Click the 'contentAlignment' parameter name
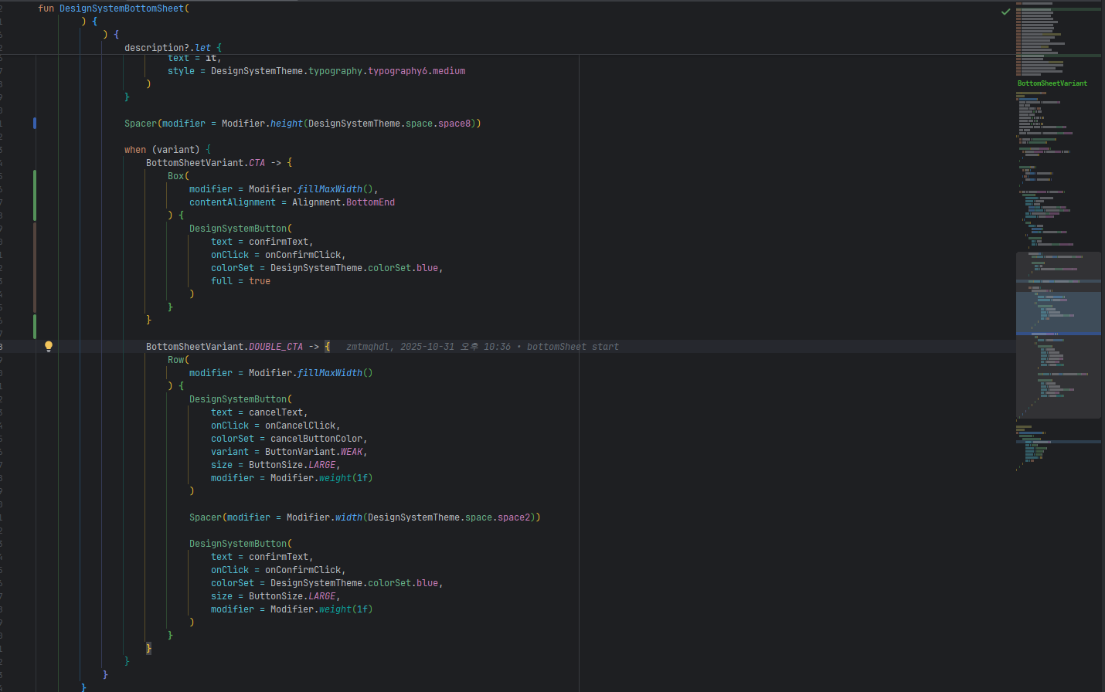Image resolution: width=1105 pixels, height=692 pixels. (x=233, y=202)
